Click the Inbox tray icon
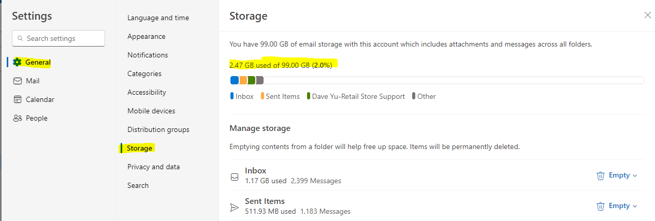Image resolution: width=655 pixels, height=221 pixels. pyautogui.click(x=235, y=176)
